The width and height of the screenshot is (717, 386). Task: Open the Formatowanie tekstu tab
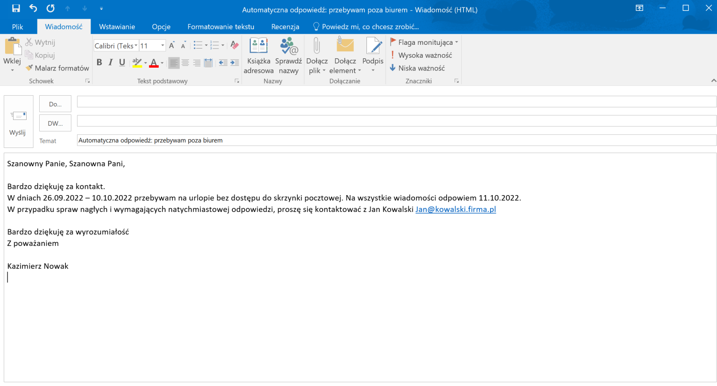coord(221,27)
